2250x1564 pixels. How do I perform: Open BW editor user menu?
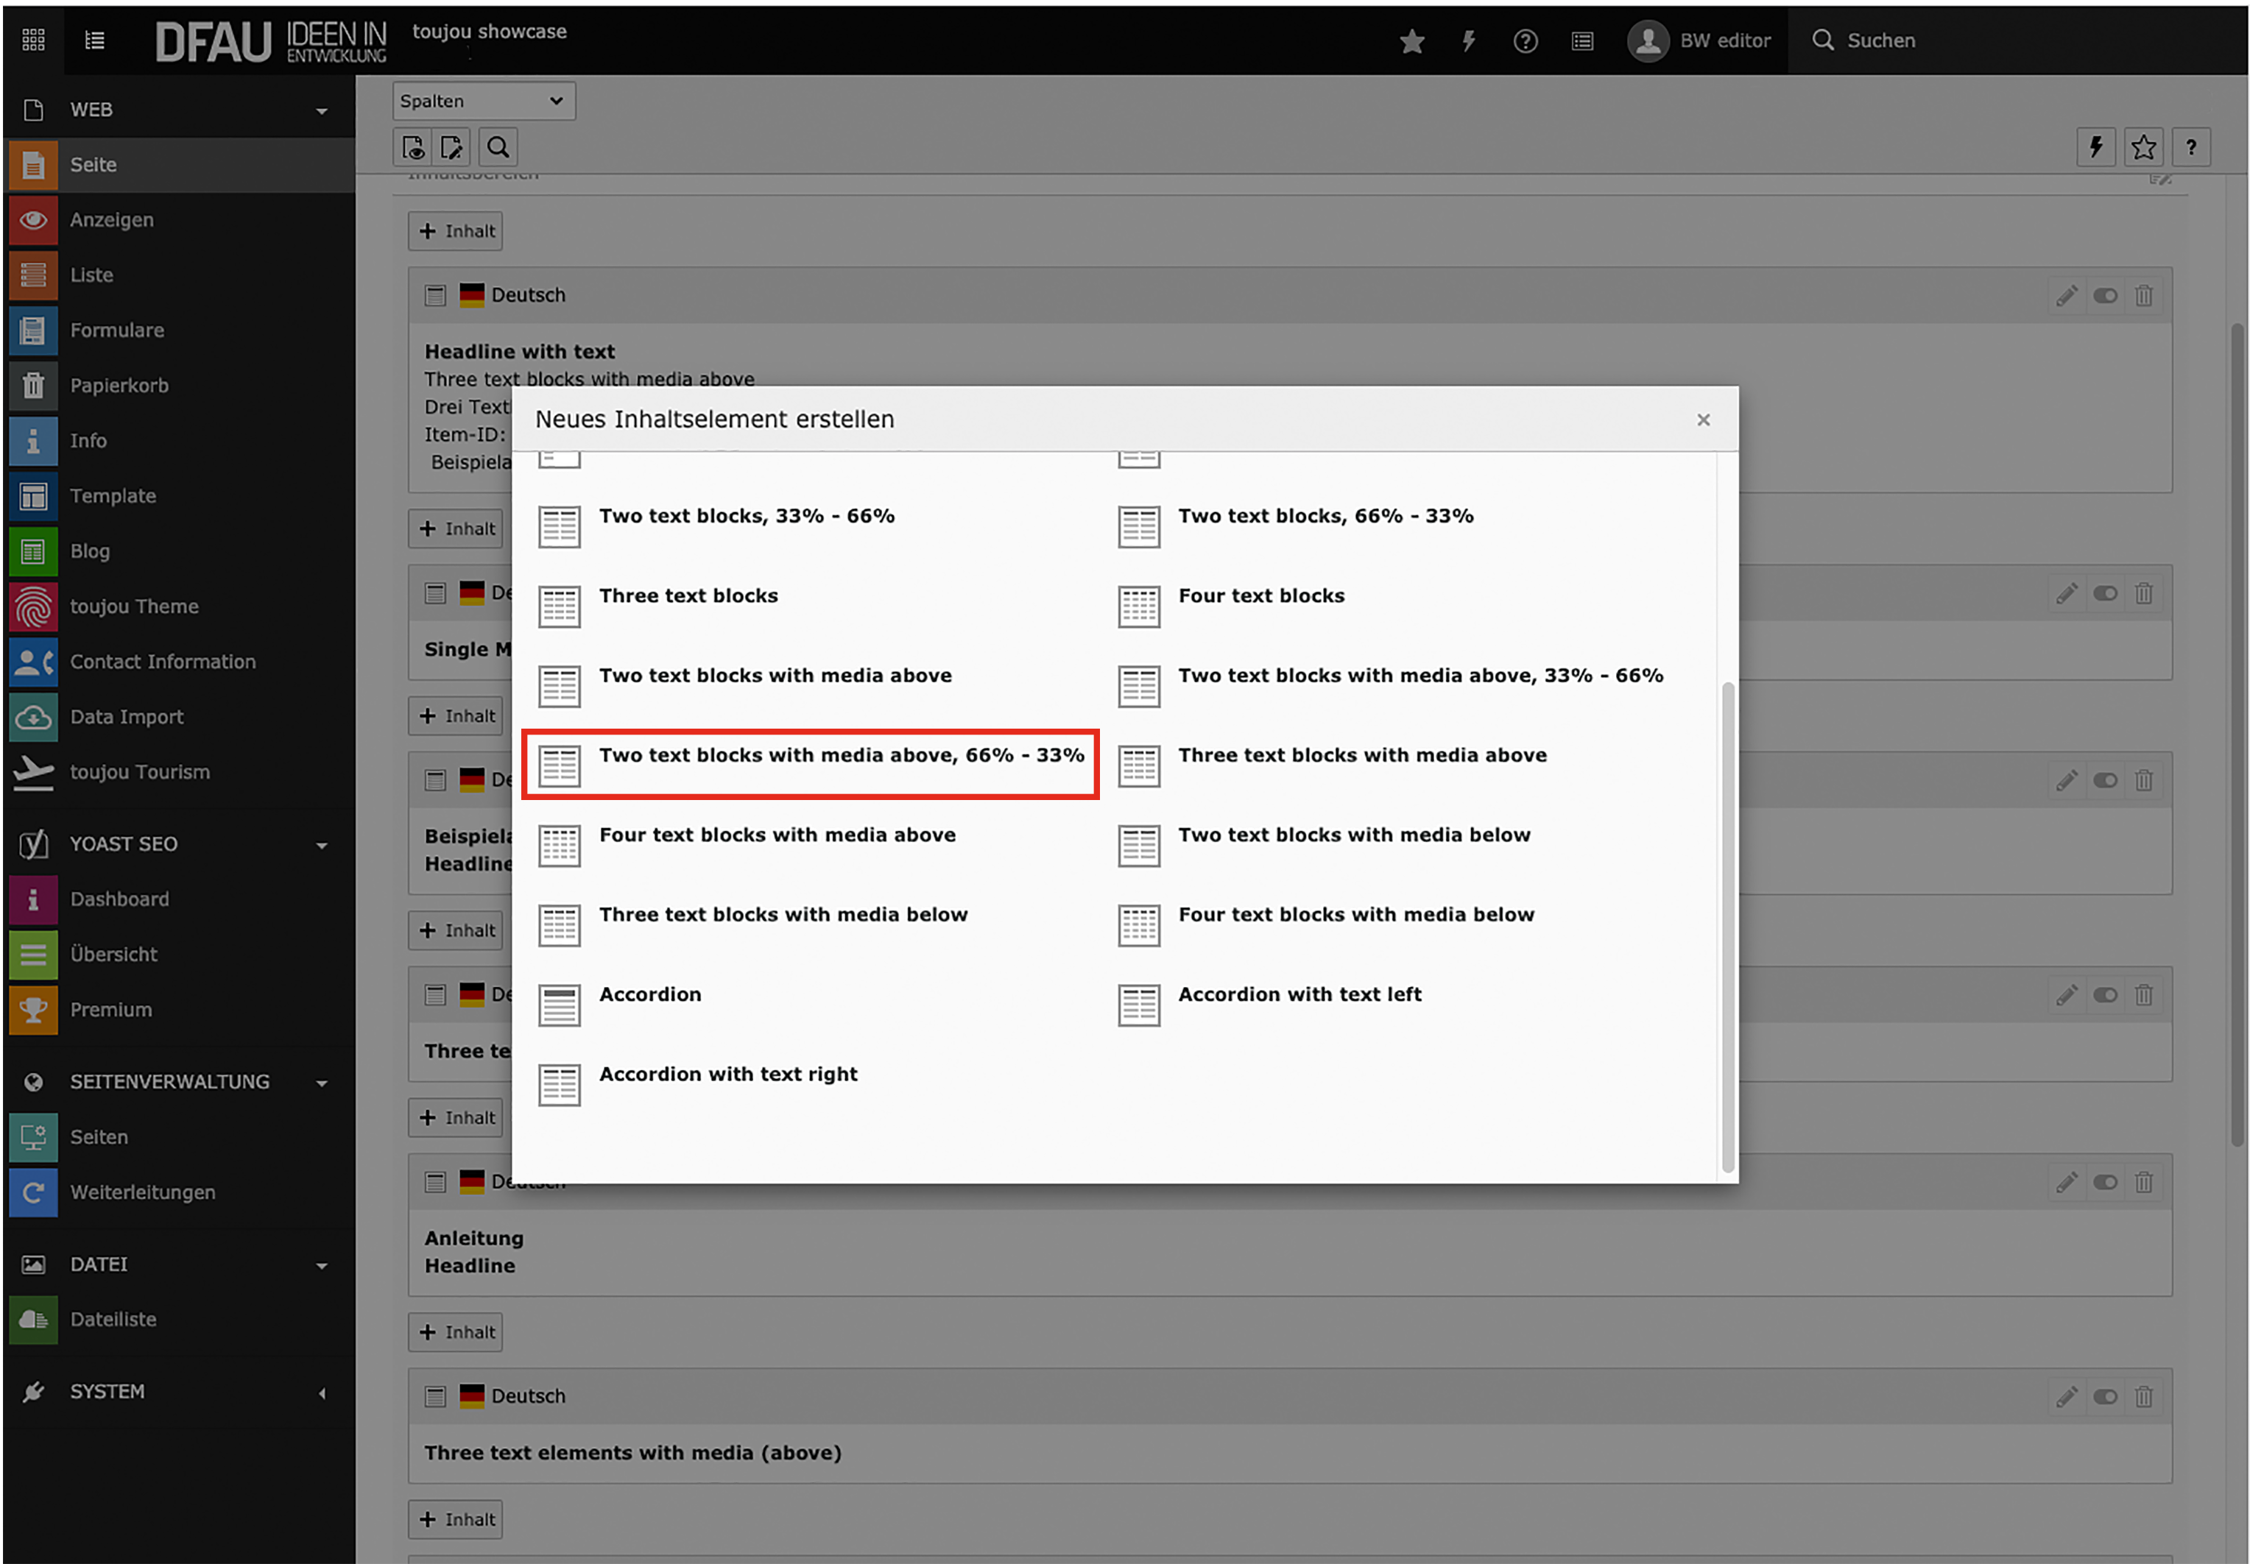(x=1699, y=41)
